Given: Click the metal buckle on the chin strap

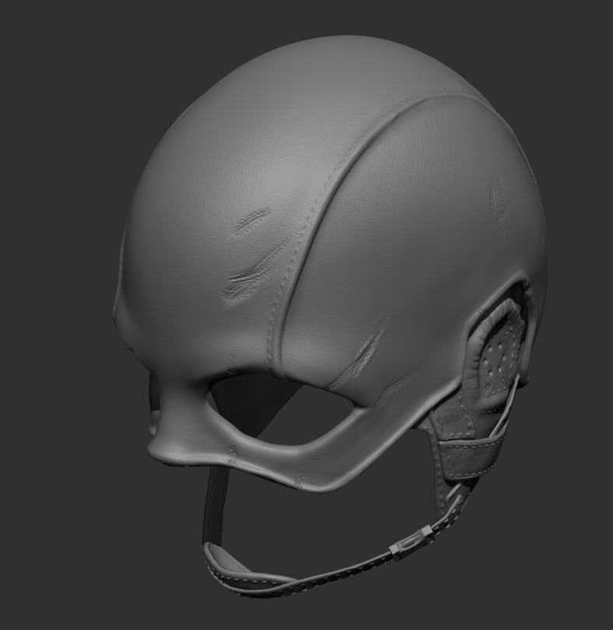Looking at the screenshot, I should click(413, 543).
